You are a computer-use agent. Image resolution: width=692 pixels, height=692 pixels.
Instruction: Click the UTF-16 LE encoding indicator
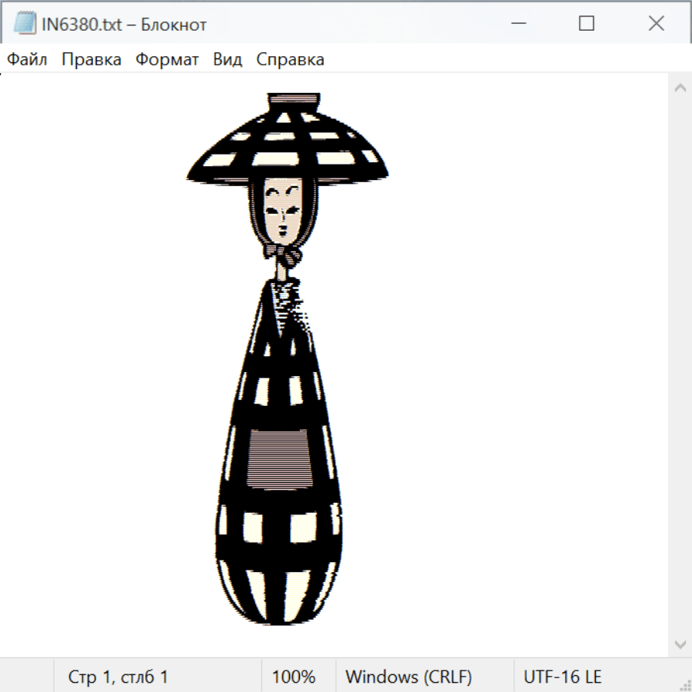click(562, 677)
